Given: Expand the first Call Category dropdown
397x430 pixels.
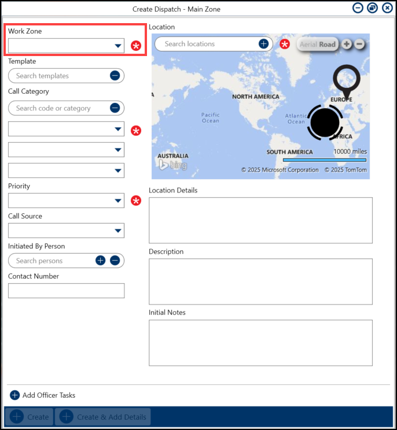Looking at the screenshot, I should click(x=66, y=129).
